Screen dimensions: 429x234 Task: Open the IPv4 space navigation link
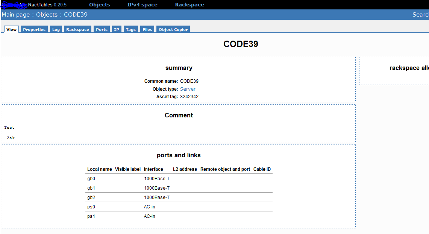coord(142,5)
